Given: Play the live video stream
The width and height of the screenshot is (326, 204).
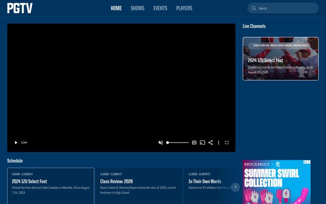Looking at the screenshot, I should coord(16,143).
